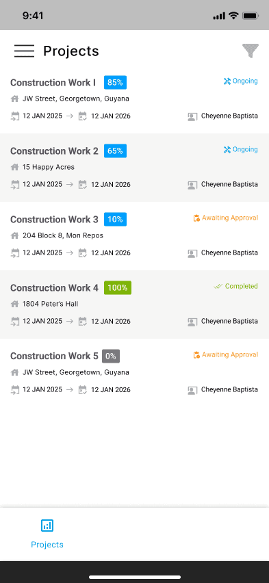
Task: Open the Construction Work 2 project title
Action: pyautogui.click(x=54, y=151)
